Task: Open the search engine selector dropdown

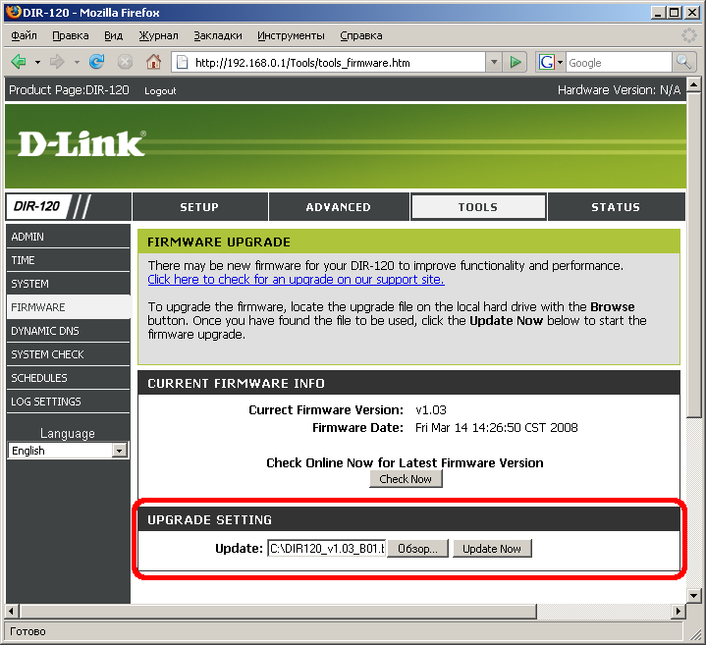Action: point(560,62)
